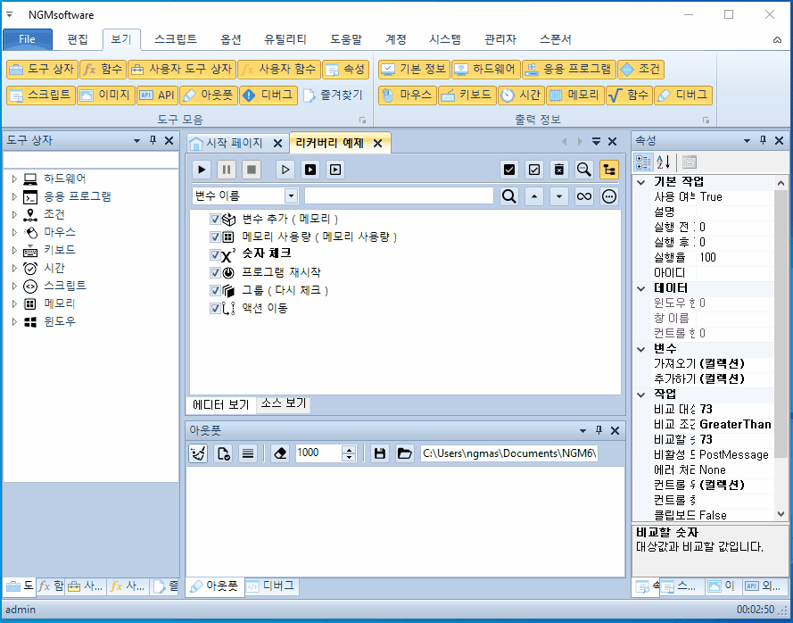793x623 pixels.
Task: Expand the 조건 tree node
Action: point(14,214)
